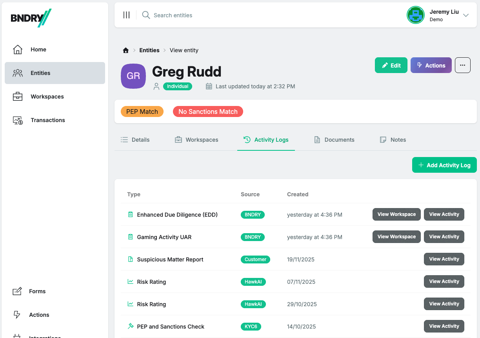Viewport: 480px width, 338px height.
Task: Expand the Jeremy Liu profile dropdown
Action: point(466,15)
